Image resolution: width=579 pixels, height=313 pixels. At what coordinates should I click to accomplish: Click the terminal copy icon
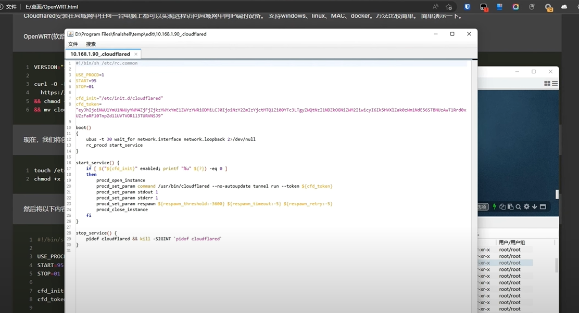coord(502,207)
